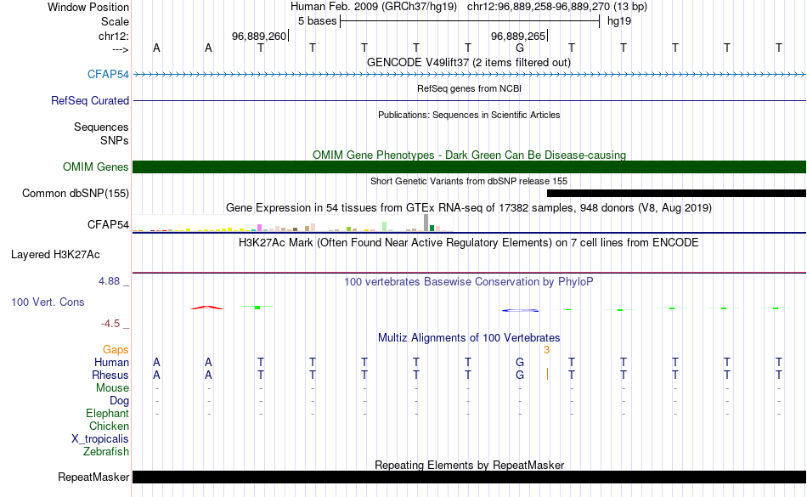This screenshot has height=497, width=807.
Task: Click the SNPs track label
Action: [115, 140]
